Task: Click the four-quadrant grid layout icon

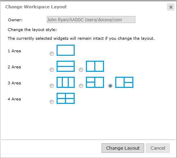Action: [66, 98]
